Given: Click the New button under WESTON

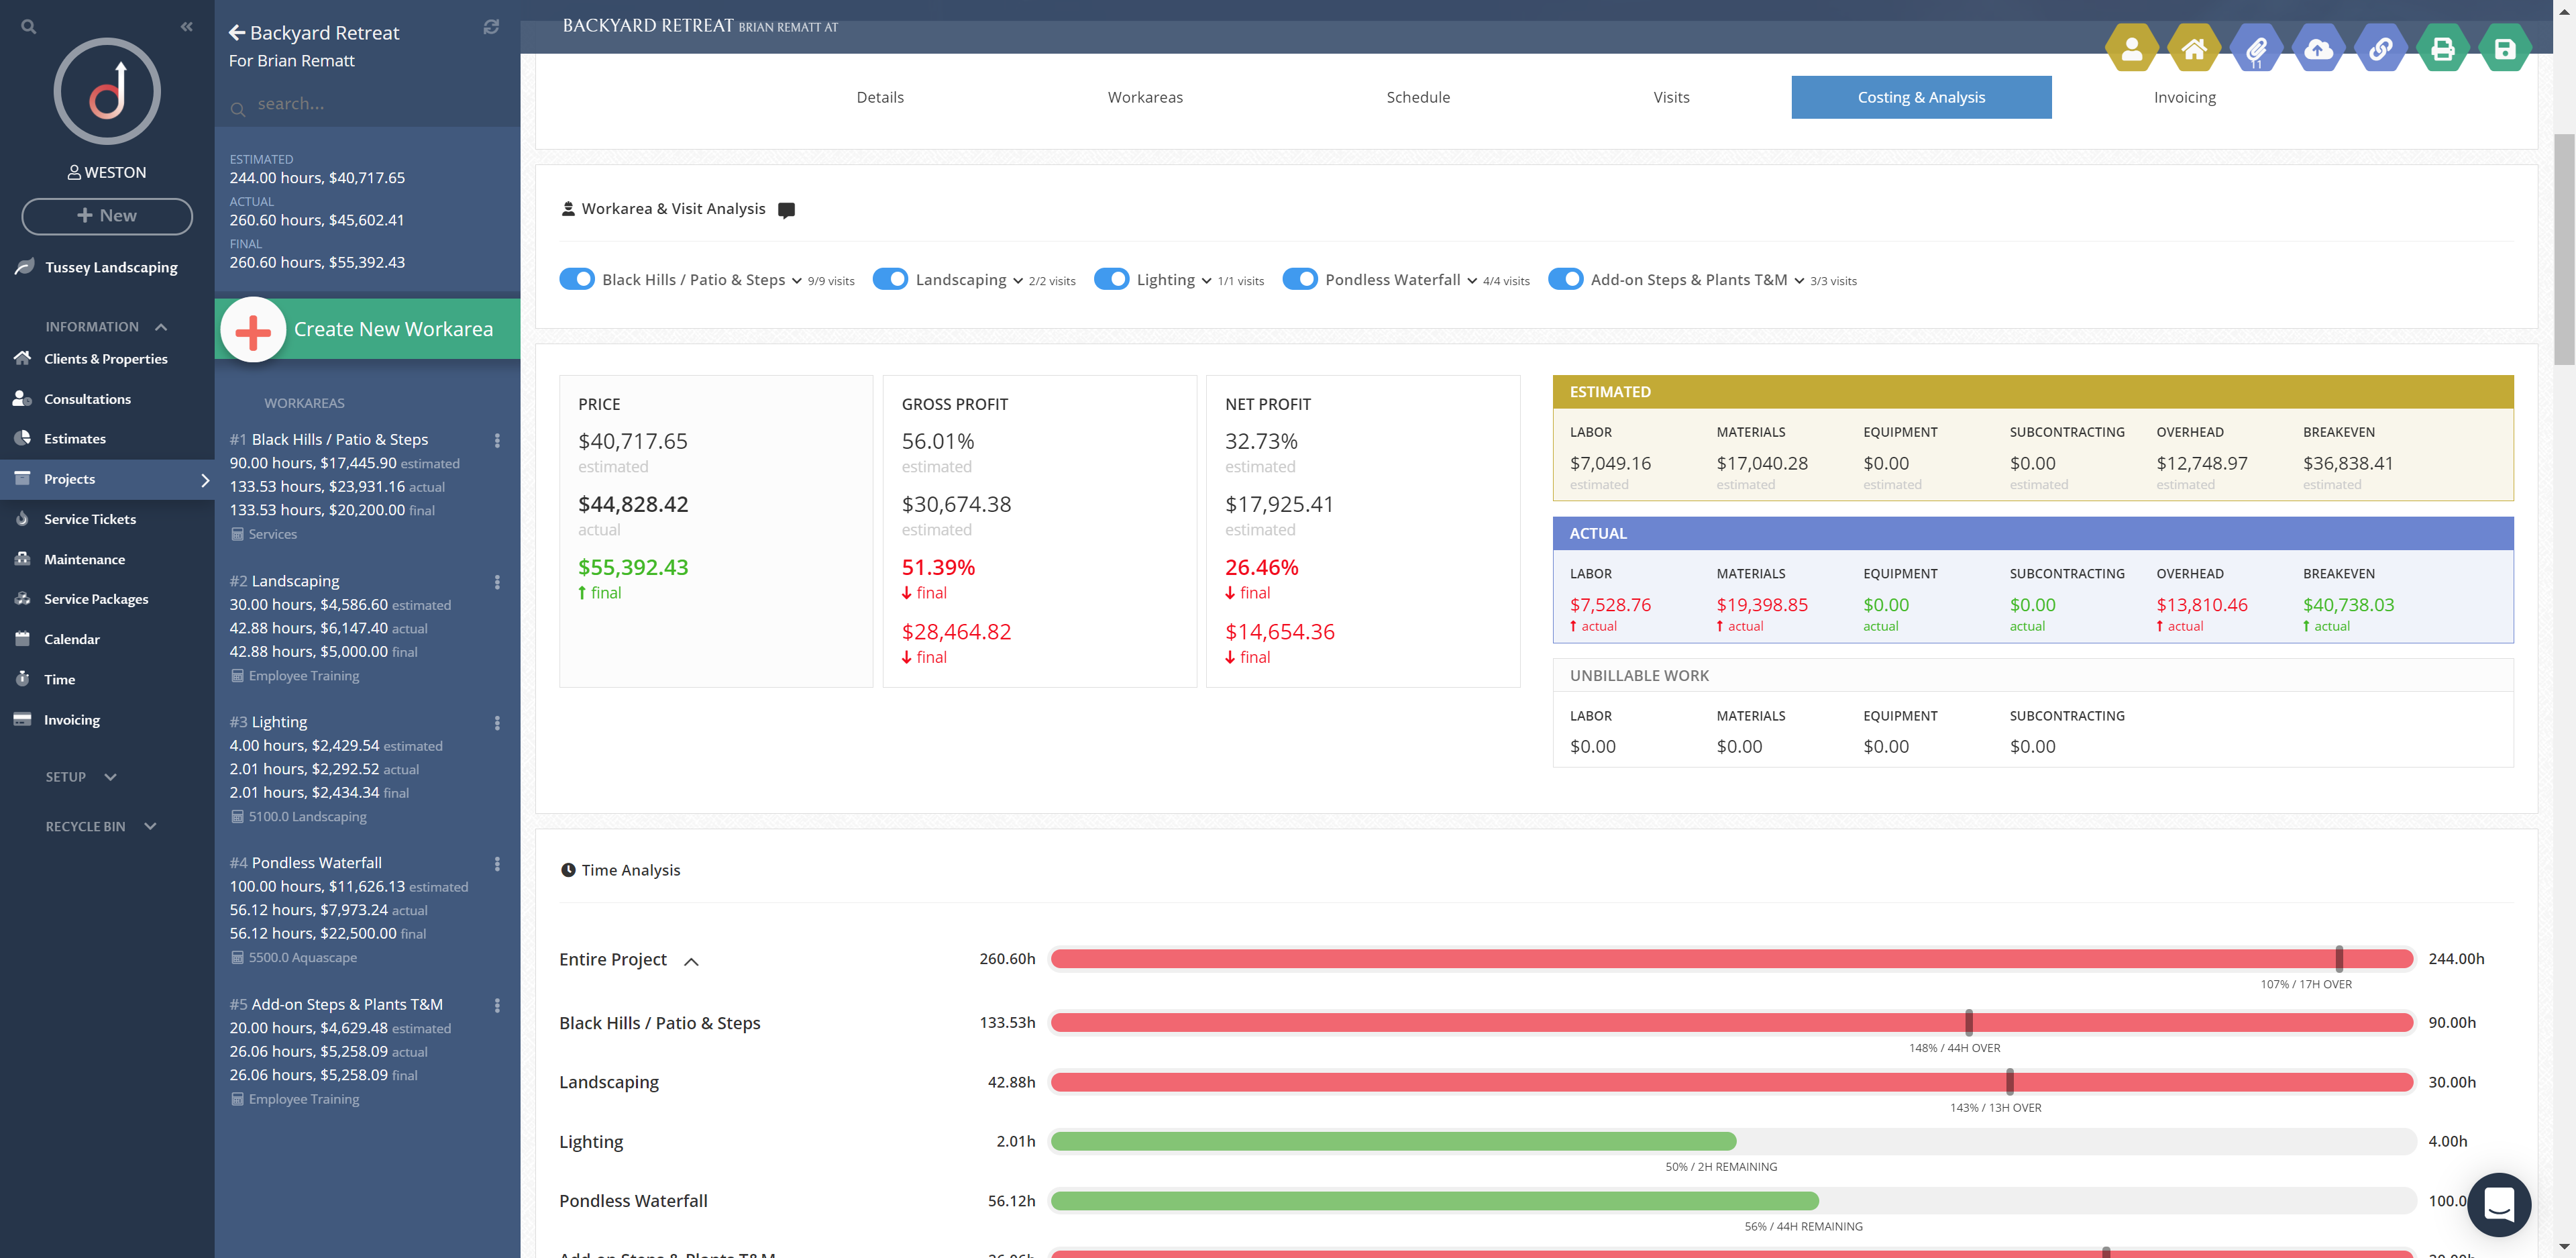Looking at the screenshot, I should point(107,216).
